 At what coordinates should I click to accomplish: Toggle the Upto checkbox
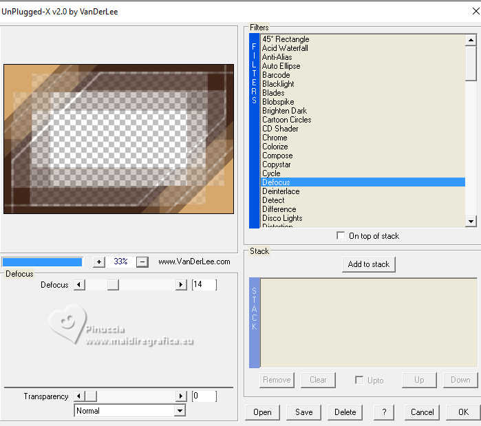(x=359, y=380)
